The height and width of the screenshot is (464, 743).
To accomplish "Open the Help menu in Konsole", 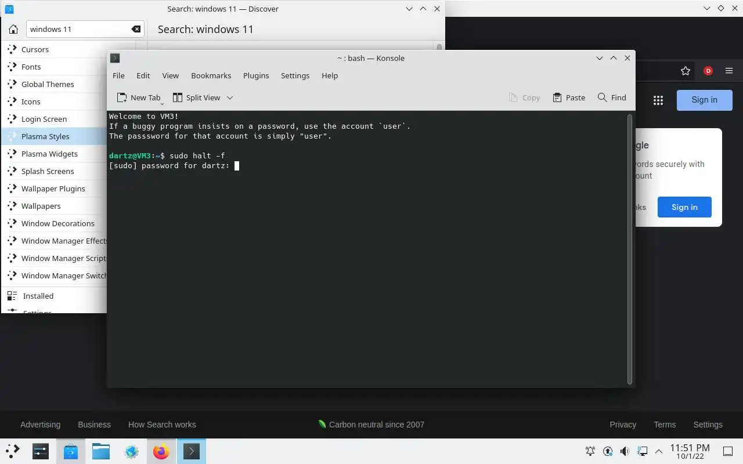I will [x=330, y=75].
